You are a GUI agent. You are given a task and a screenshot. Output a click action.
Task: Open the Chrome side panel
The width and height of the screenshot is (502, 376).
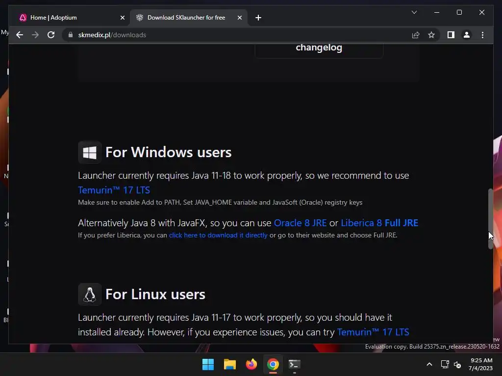tap(451, 35)
